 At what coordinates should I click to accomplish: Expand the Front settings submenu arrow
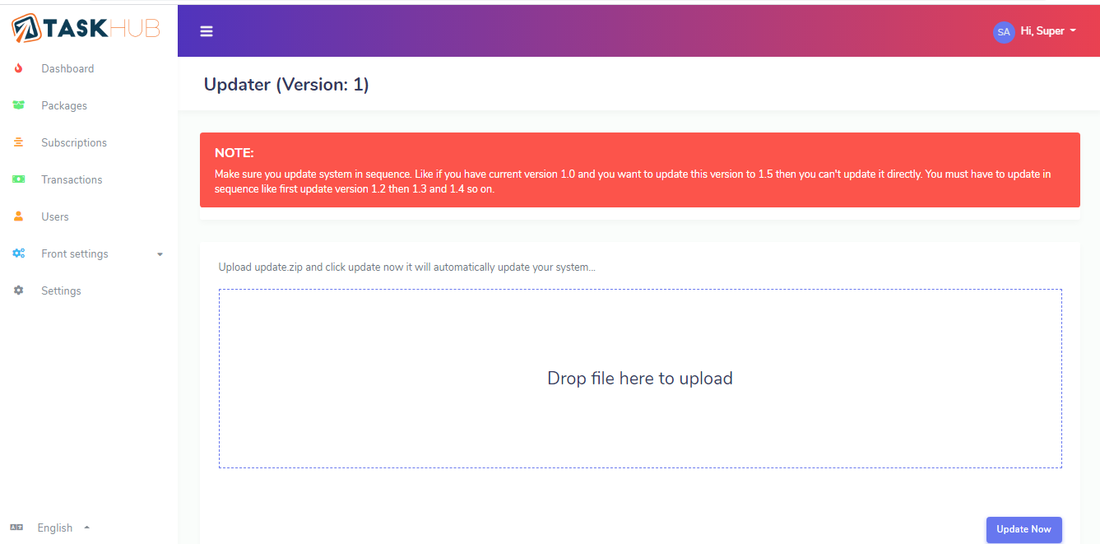point(160,254)
